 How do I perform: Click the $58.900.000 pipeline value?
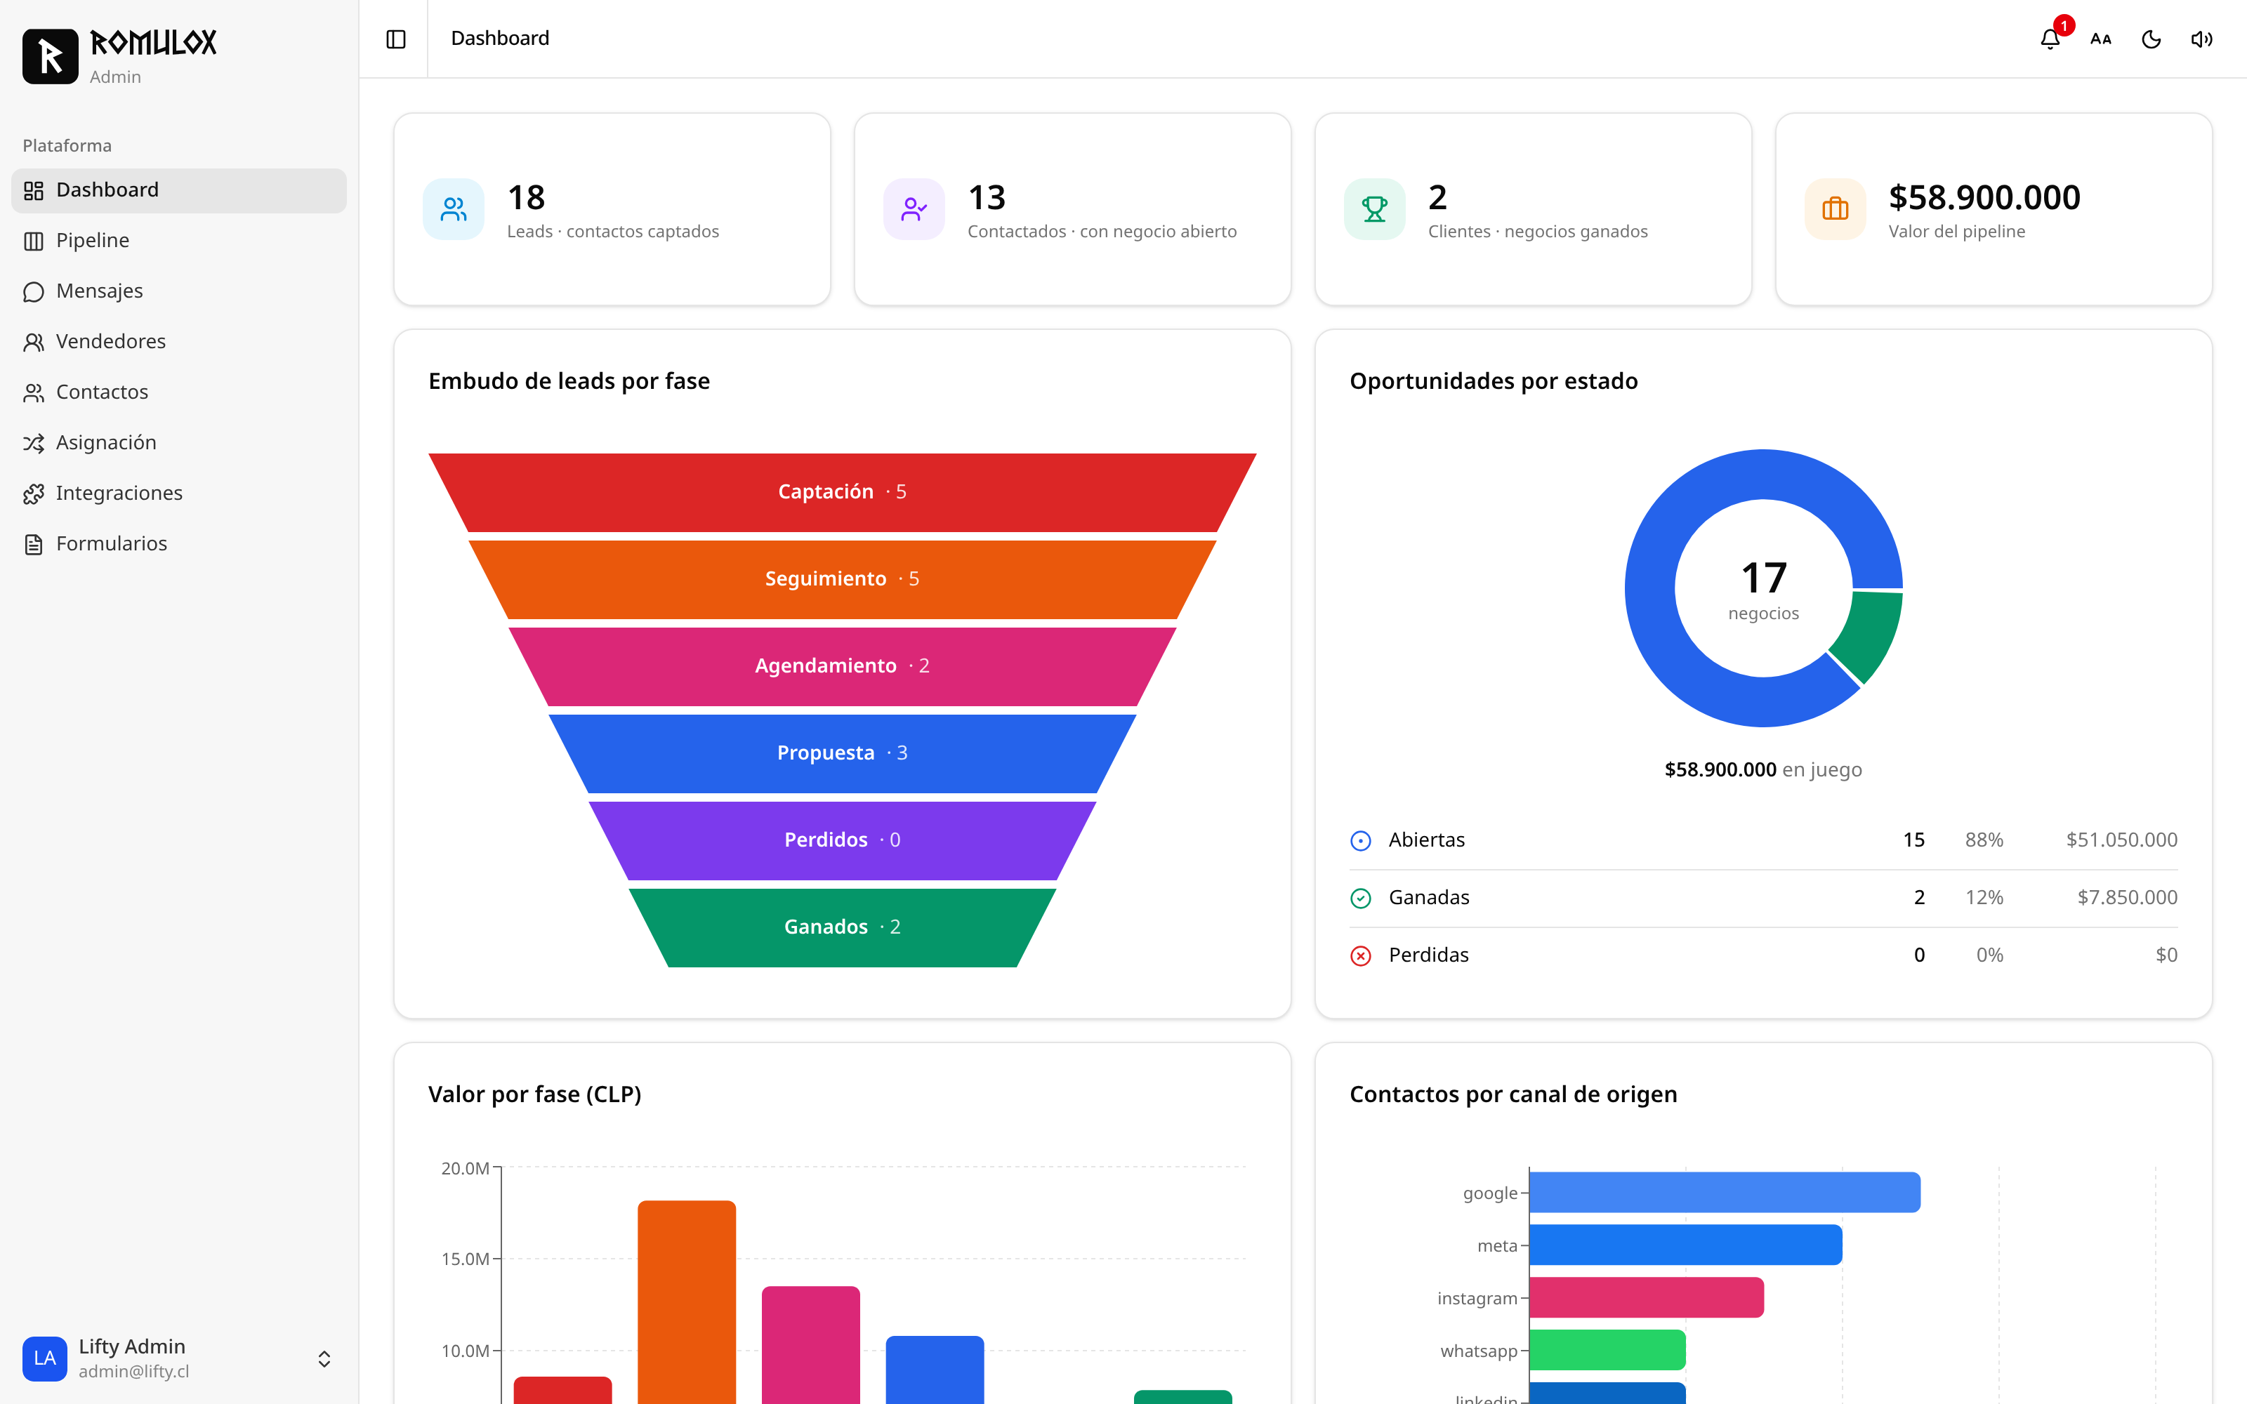1984,197
